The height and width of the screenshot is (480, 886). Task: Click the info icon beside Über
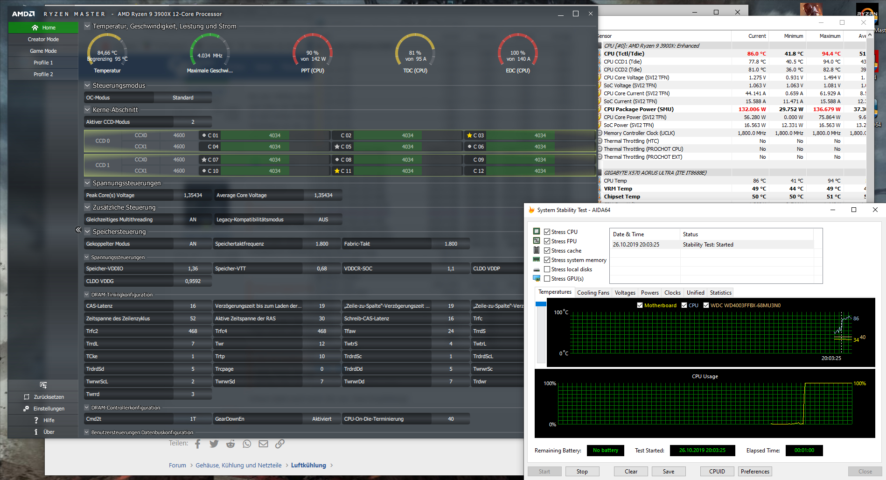coord(36,432)
